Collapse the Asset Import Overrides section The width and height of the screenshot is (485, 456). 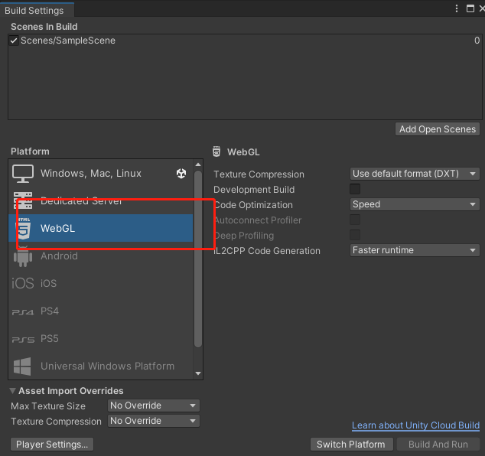click(13, 391)
